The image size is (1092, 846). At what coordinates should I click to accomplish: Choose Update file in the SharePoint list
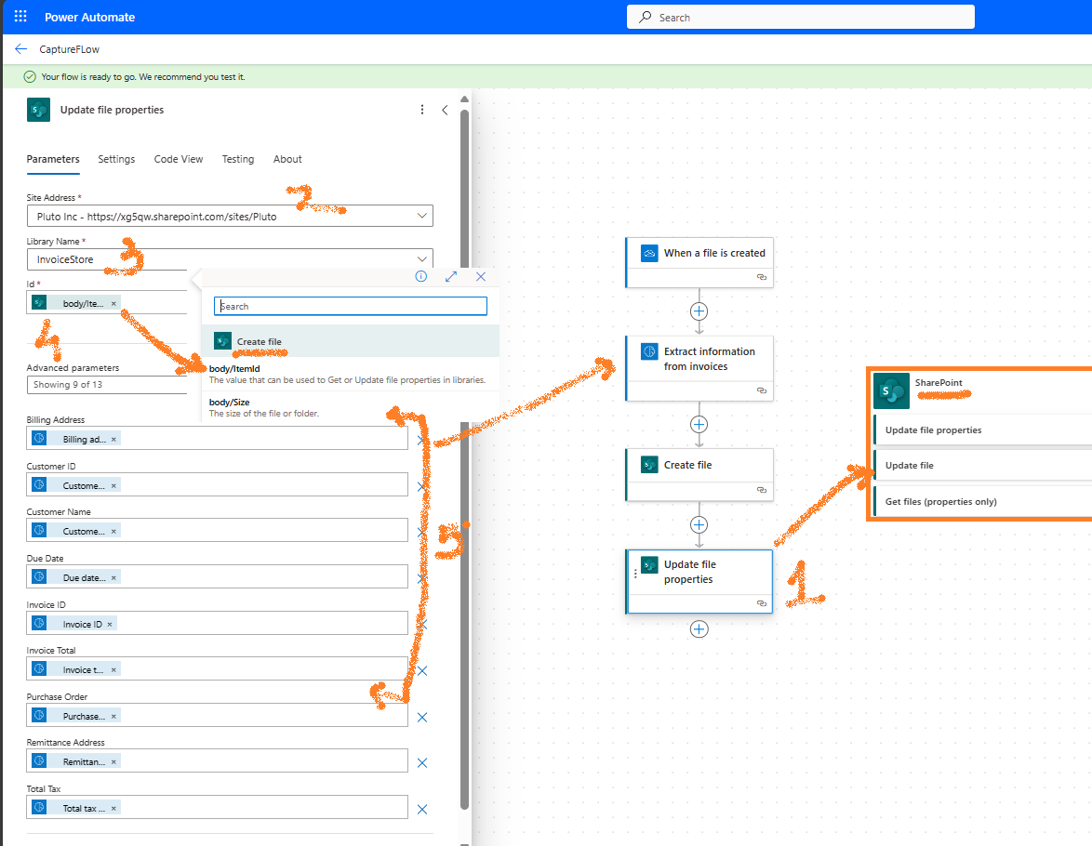point(982,465)
